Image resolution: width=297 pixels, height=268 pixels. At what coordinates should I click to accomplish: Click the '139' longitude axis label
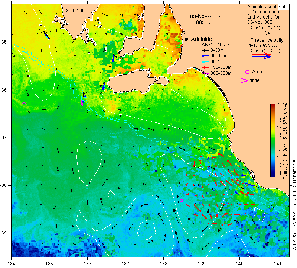[x=202, y=264]
